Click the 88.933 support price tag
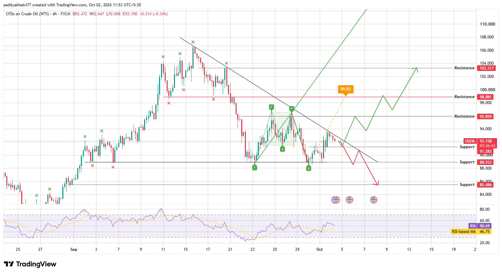 point(485,162)
